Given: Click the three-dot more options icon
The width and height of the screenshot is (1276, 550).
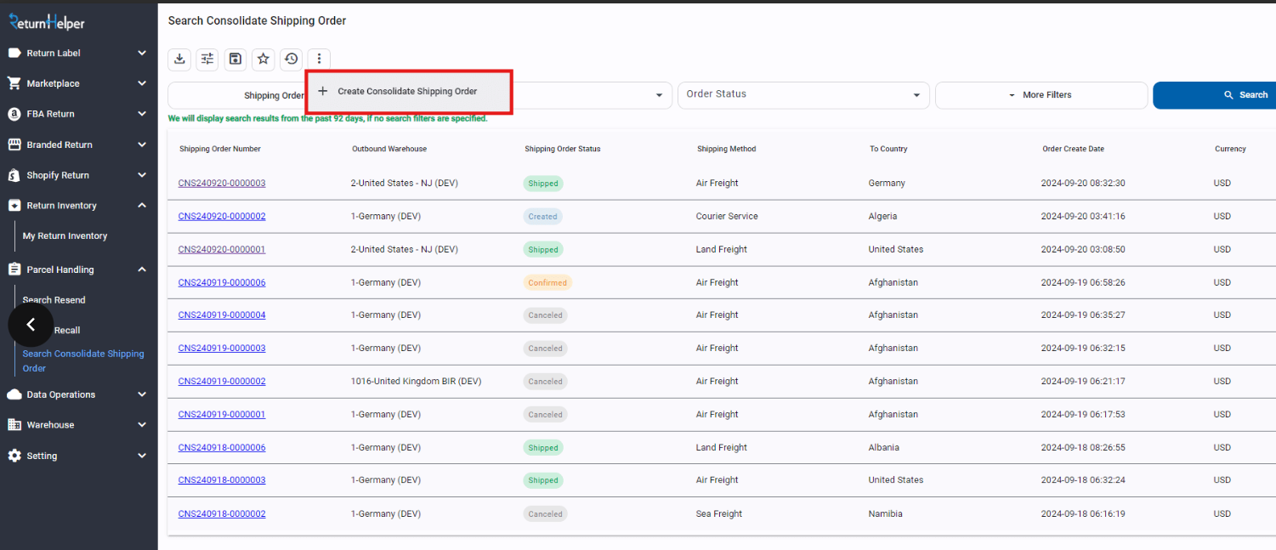Looking at the screenshot, I should [319, 59].
